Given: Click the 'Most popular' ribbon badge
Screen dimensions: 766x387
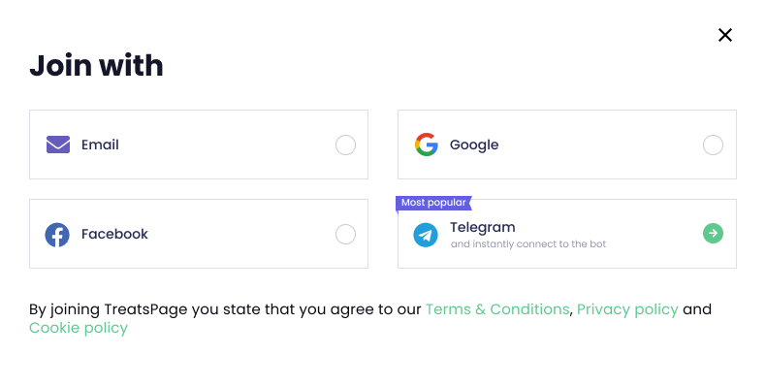Looking at the screenshot, I should pyautogui.click(x=433, y=203).
